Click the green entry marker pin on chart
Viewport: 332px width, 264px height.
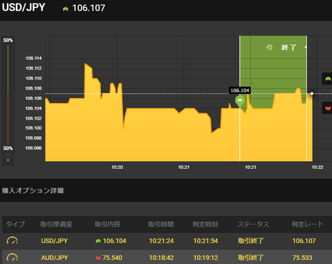point(240,102)
